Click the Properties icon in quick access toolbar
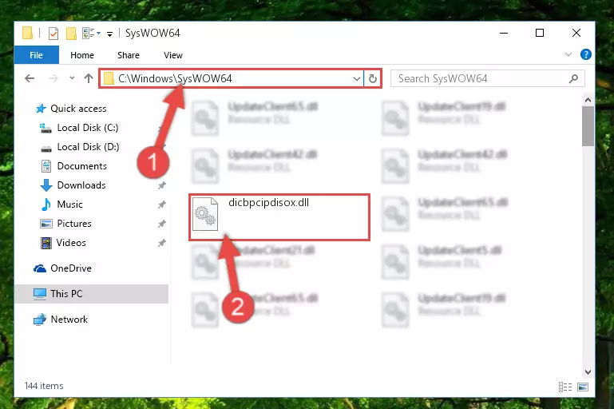 [x=53, y=34]
